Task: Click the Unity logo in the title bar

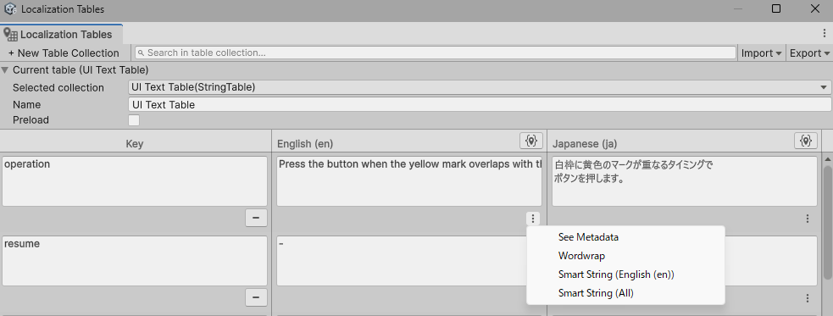Action: coord(10,9)
